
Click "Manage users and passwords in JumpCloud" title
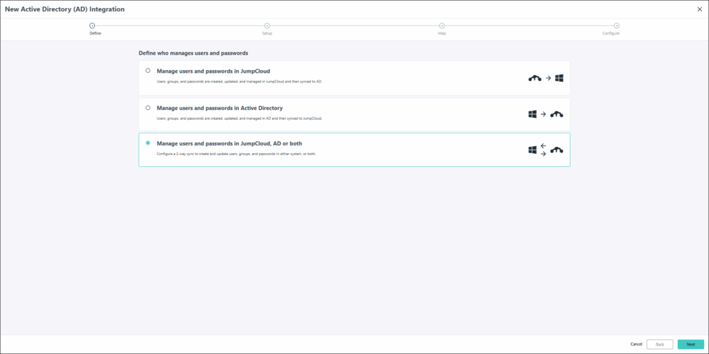click(213, 71)
